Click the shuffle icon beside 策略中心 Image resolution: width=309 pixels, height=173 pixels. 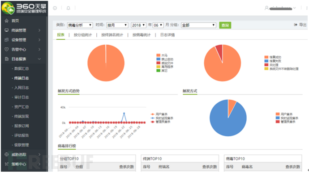pos(7,164)
